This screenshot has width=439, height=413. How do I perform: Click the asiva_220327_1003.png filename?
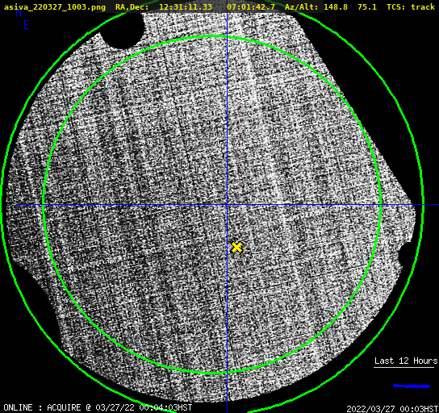tap(55, 6)
